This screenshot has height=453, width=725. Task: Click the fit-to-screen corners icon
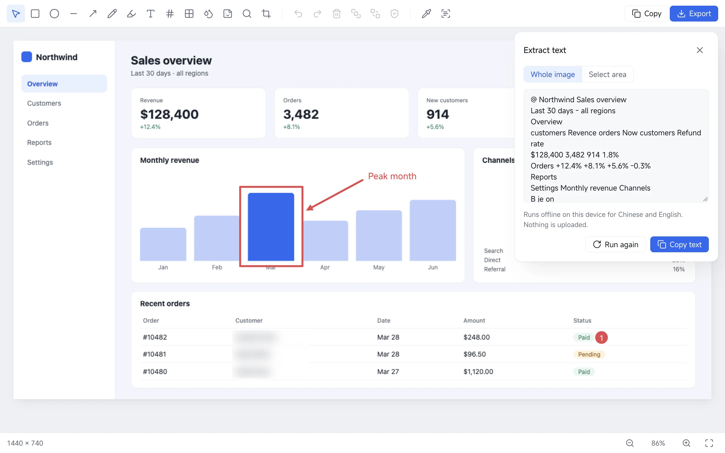tap(709, 443)
